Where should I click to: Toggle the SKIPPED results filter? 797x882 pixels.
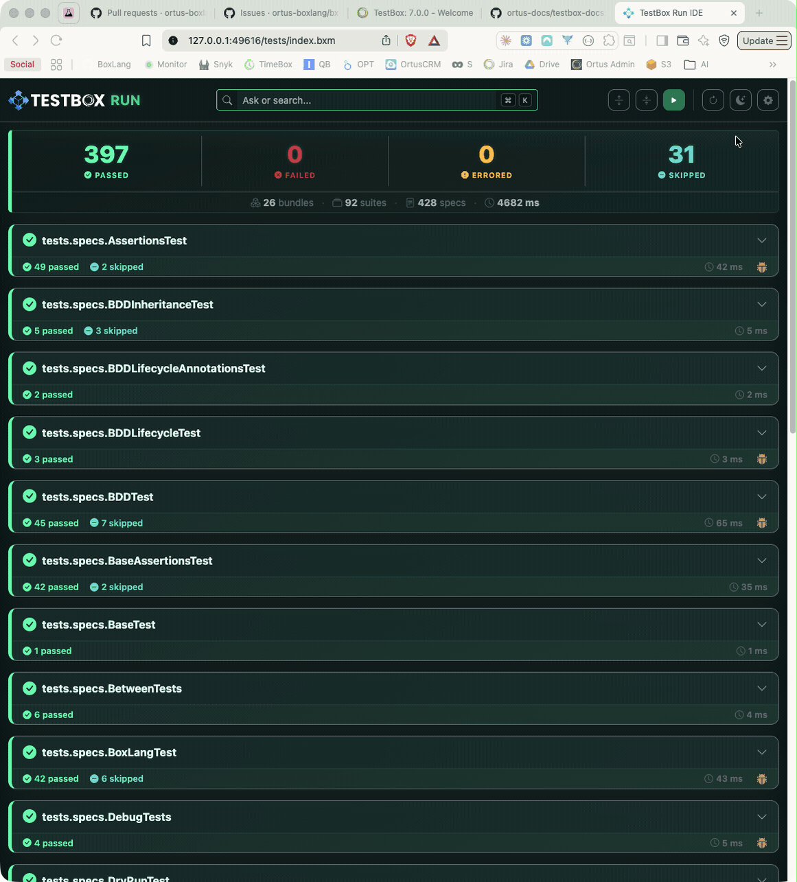(682, 161)
